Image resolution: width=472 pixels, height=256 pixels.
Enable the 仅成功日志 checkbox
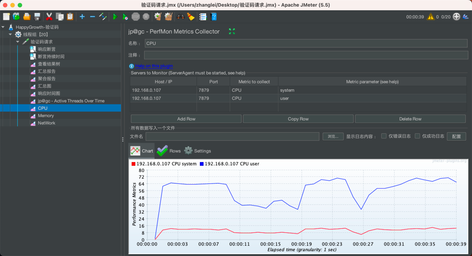(418, 136)
